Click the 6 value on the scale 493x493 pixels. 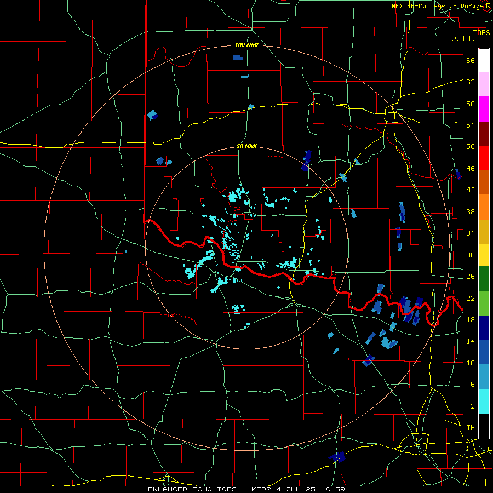point(472,385)
